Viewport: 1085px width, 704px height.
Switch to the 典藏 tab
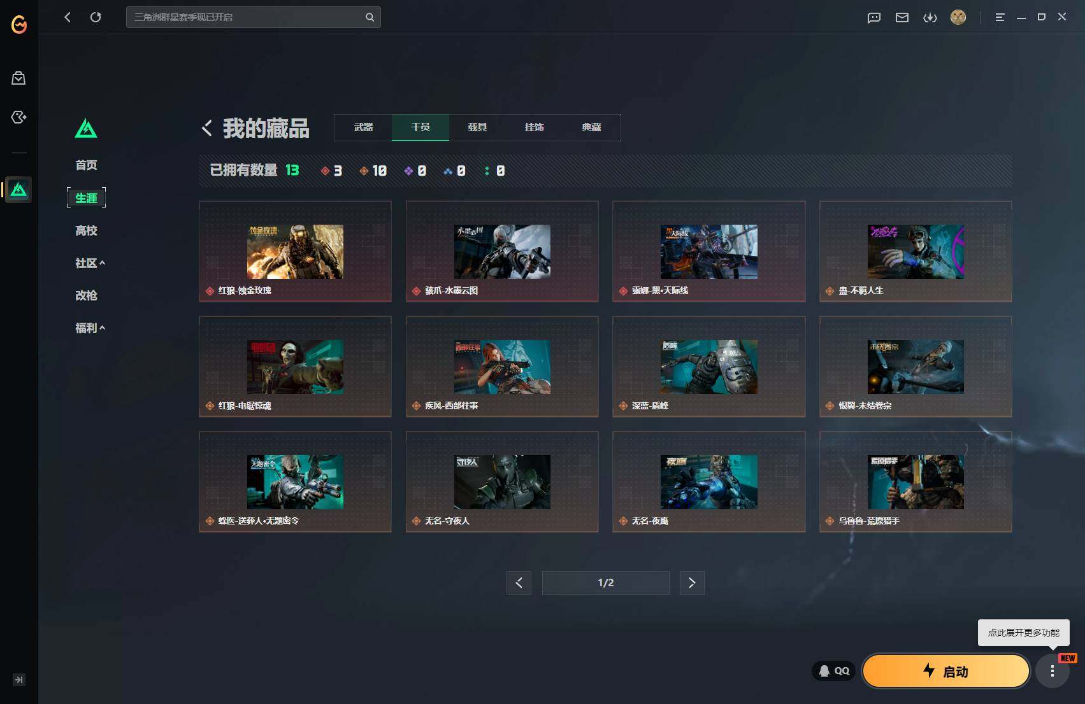point(591,127)
